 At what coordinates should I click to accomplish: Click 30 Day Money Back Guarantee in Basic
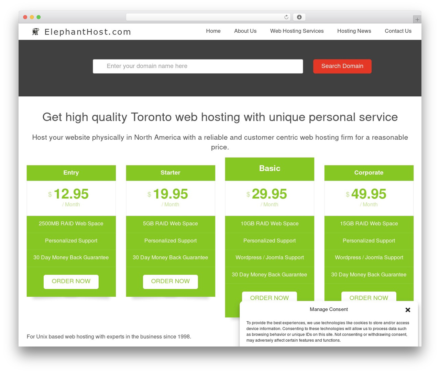pos(269,275)
